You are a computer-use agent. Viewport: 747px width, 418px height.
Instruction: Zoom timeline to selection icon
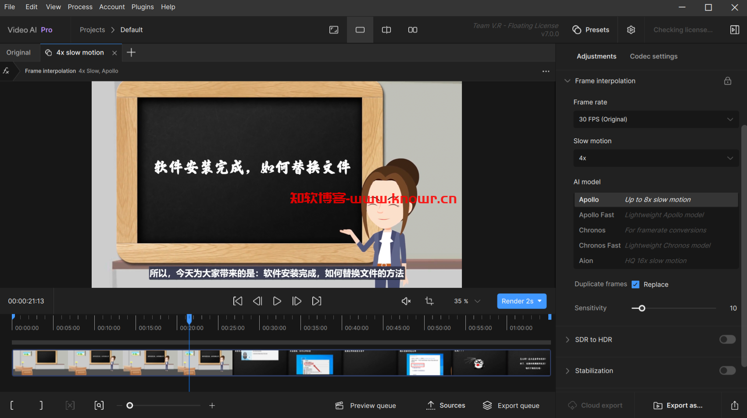[99, 405]
